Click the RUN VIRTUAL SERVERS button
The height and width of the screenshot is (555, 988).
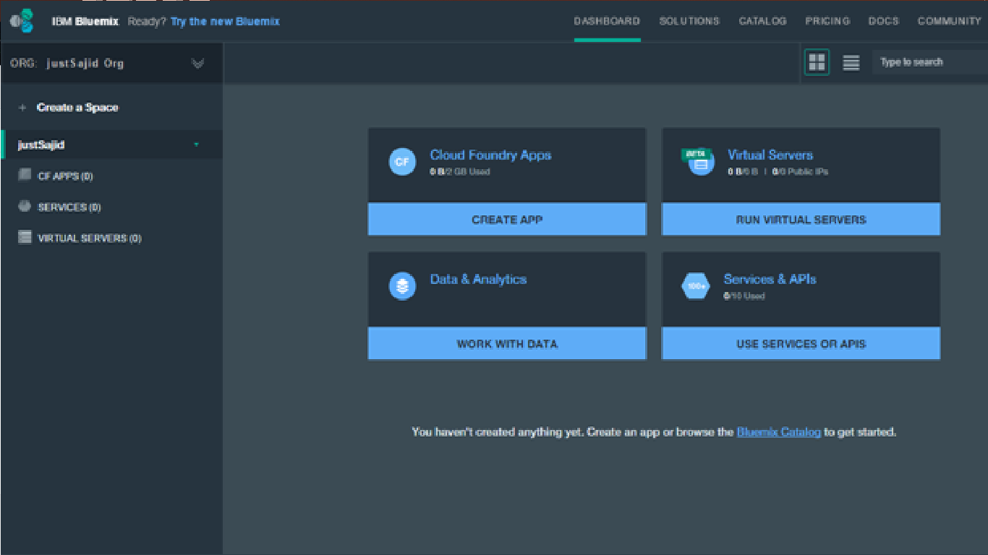[x=801, y=219]
